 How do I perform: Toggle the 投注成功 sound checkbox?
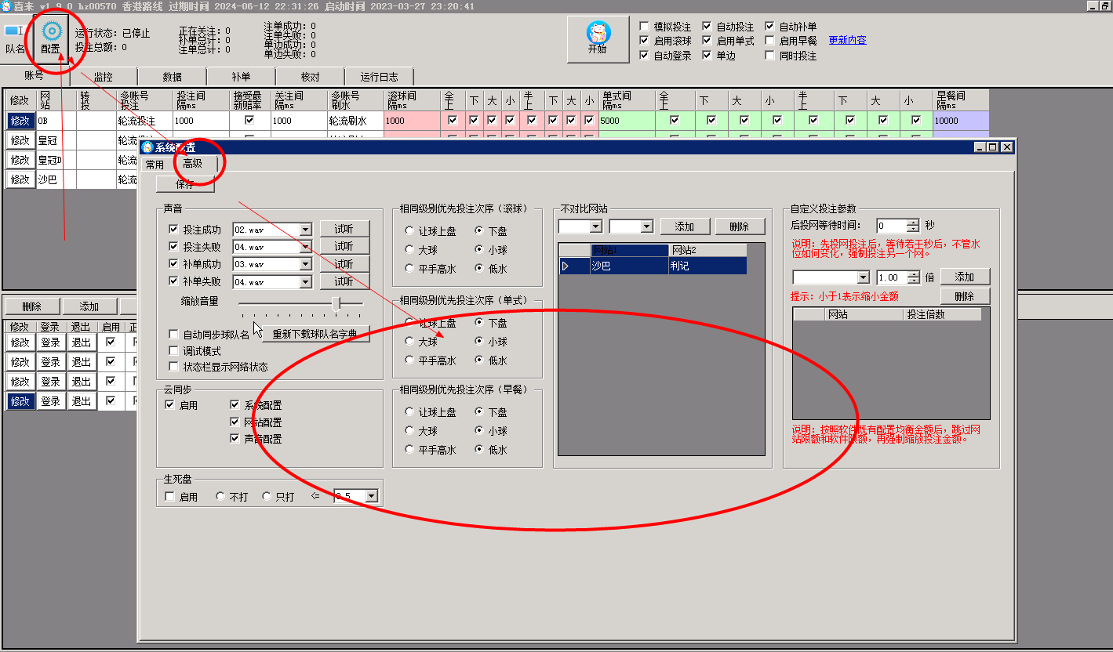(x=174, y=230)
